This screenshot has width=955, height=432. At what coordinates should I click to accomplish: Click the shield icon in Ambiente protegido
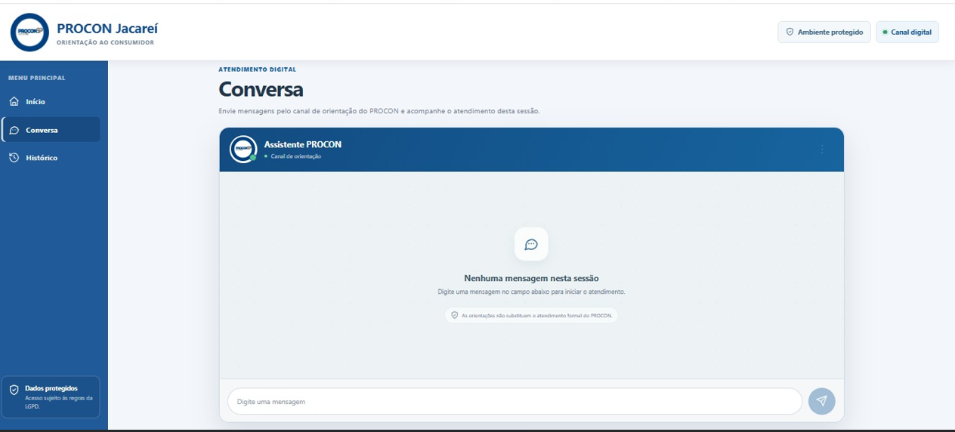point(790,32)
